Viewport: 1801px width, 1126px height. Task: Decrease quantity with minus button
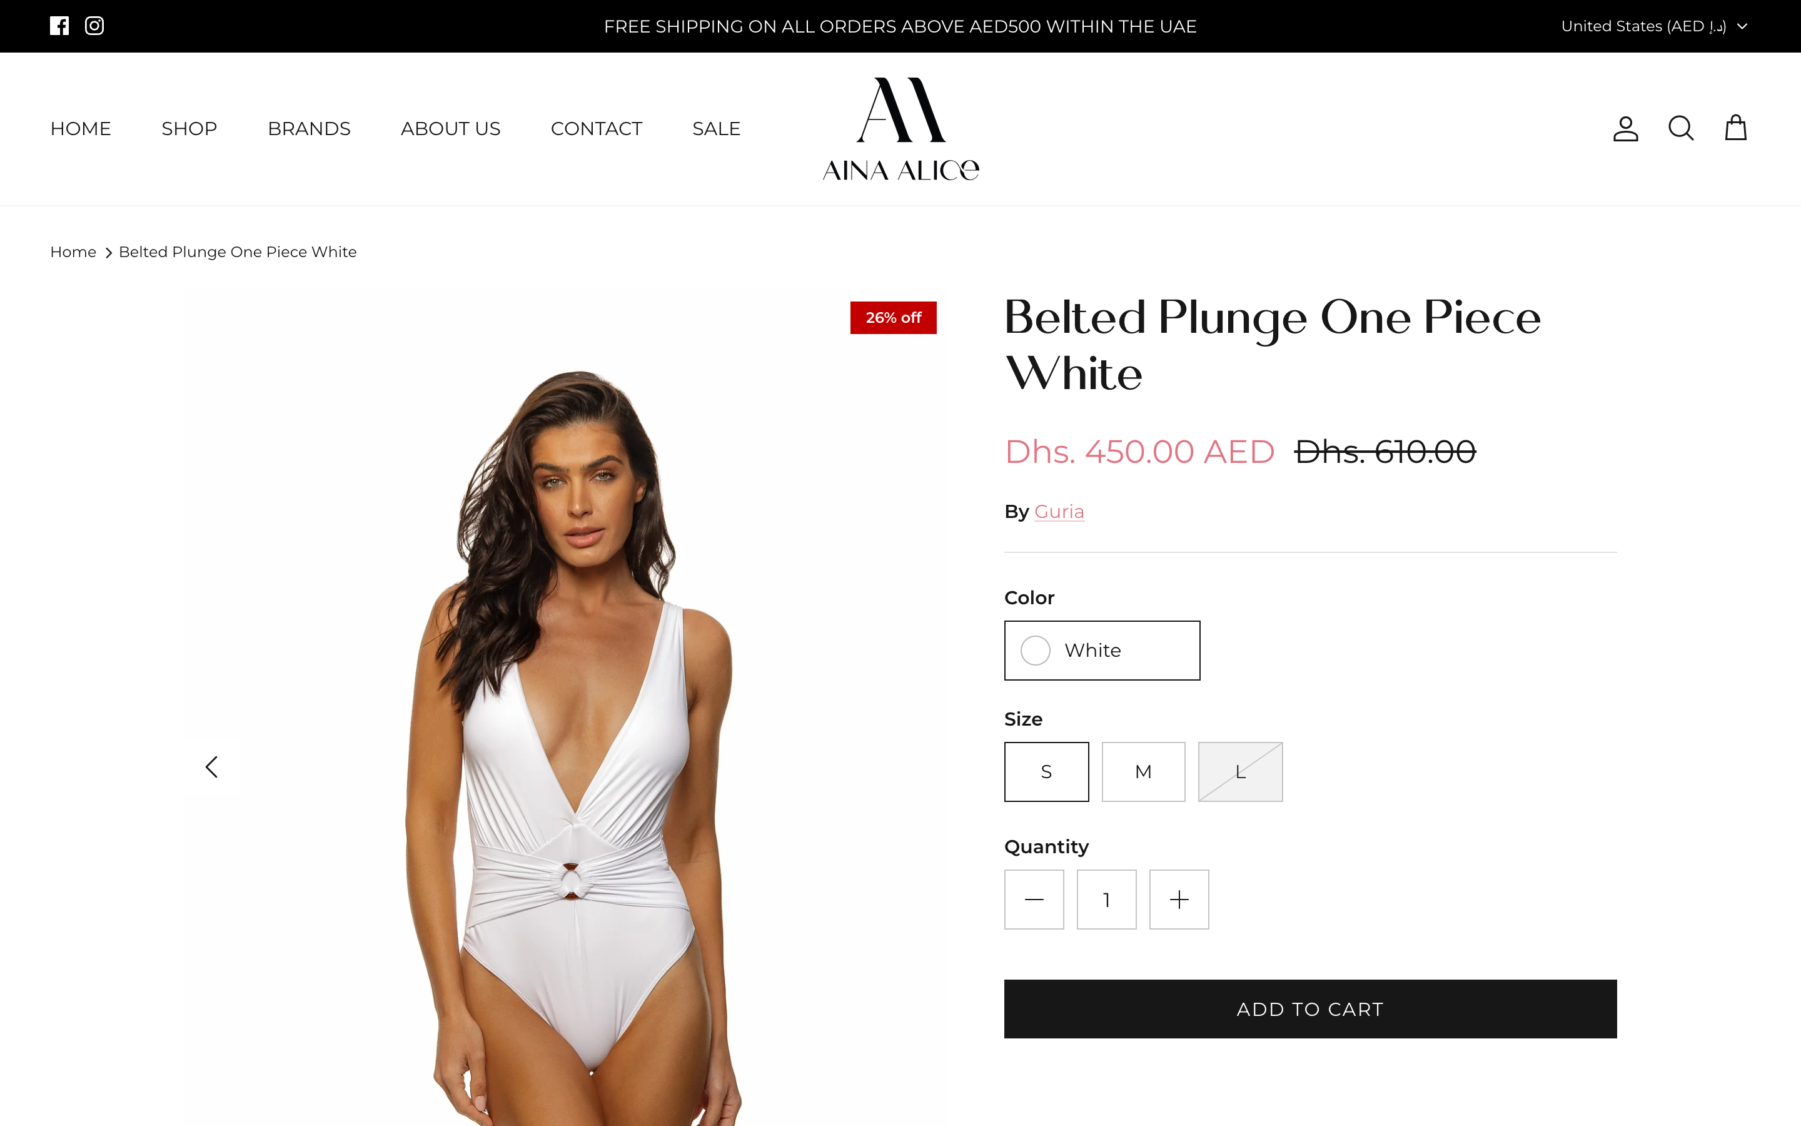pos(1034,900)
